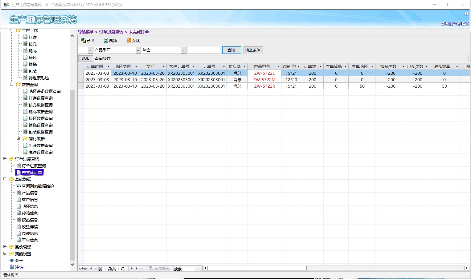This screenshot has height=279, width=471.
Task: Expand the 系统管理 folder
Action: [5, 247]
